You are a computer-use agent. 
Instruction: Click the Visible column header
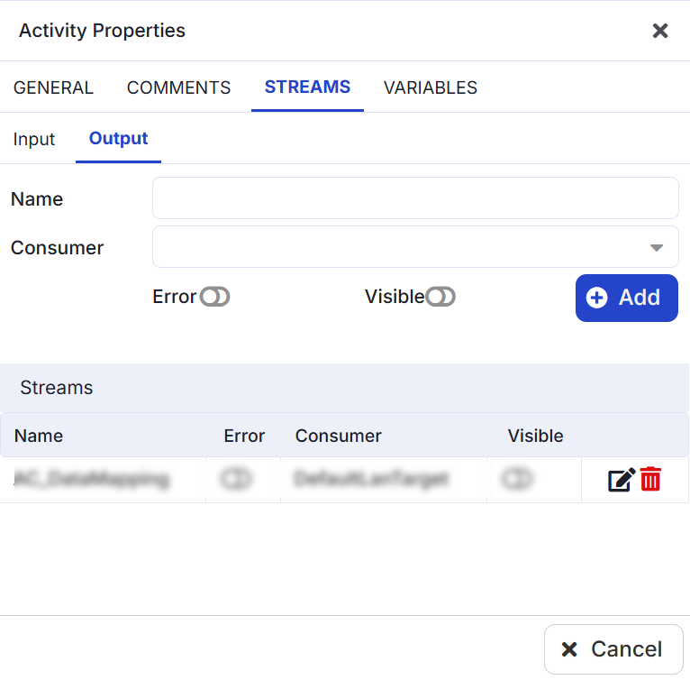(535, 436)
